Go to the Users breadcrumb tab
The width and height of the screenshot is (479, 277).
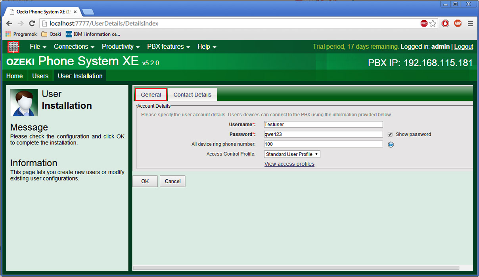tap(40, 76)
